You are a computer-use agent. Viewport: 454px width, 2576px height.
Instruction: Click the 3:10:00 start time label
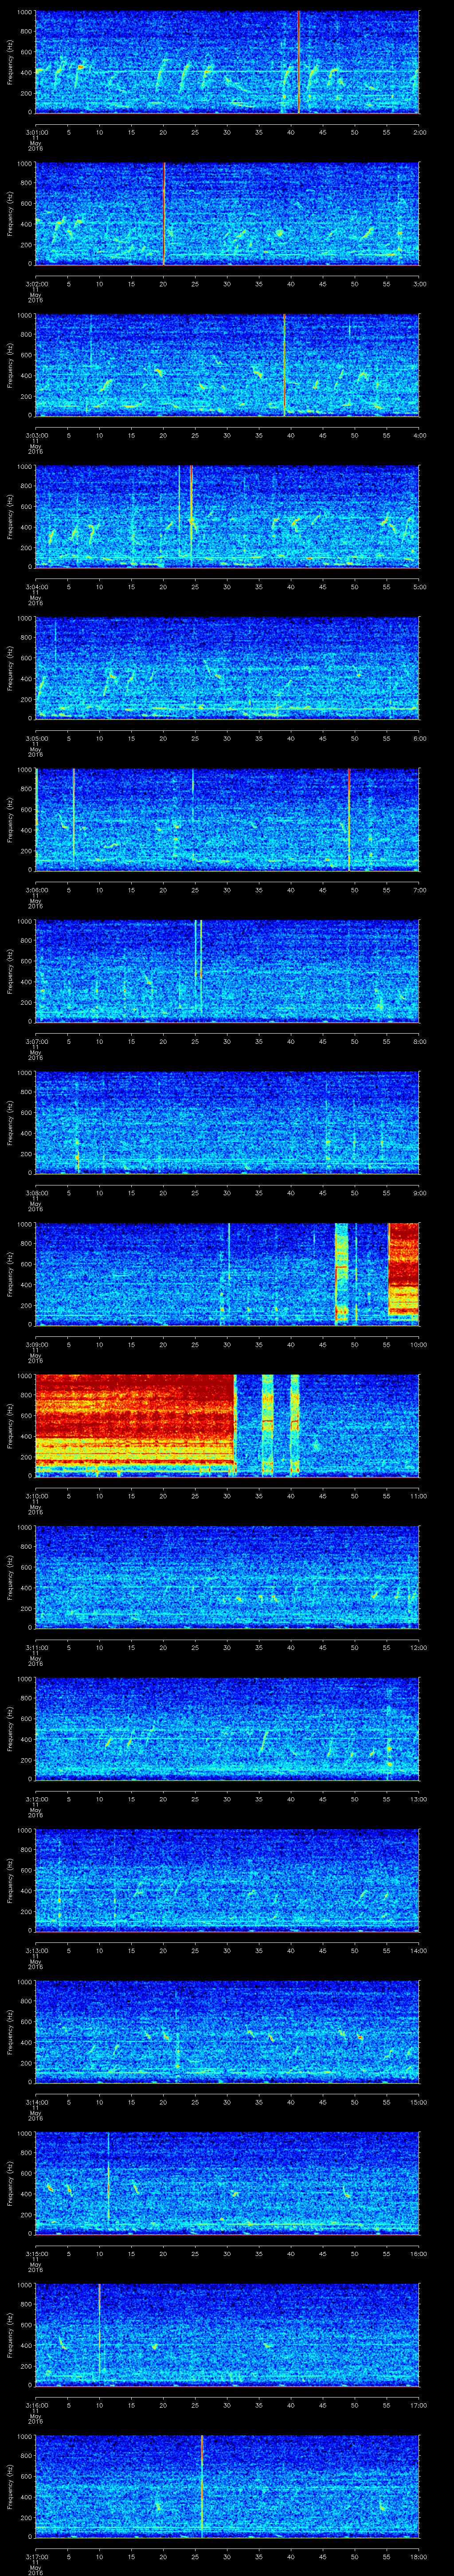point(36,1496)
